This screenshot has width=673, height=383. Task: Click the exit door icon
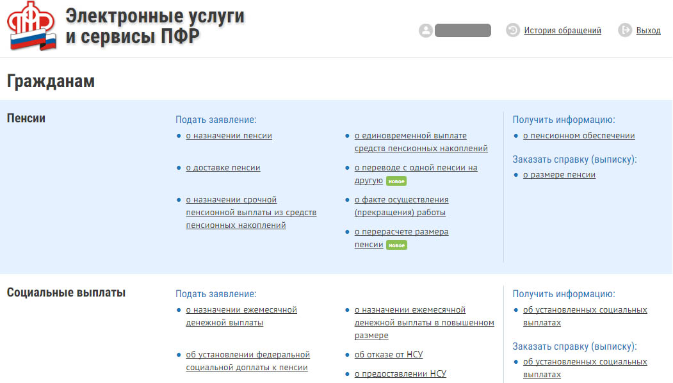[625, 30]
